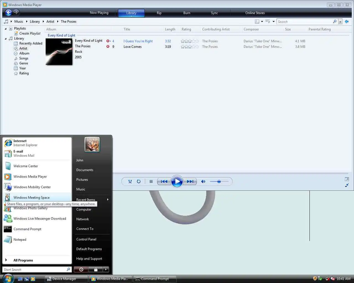Open Notepad from Start menu
Viewport: 354px width, 283px height.
pyautogui.click(x=37, y=240)
